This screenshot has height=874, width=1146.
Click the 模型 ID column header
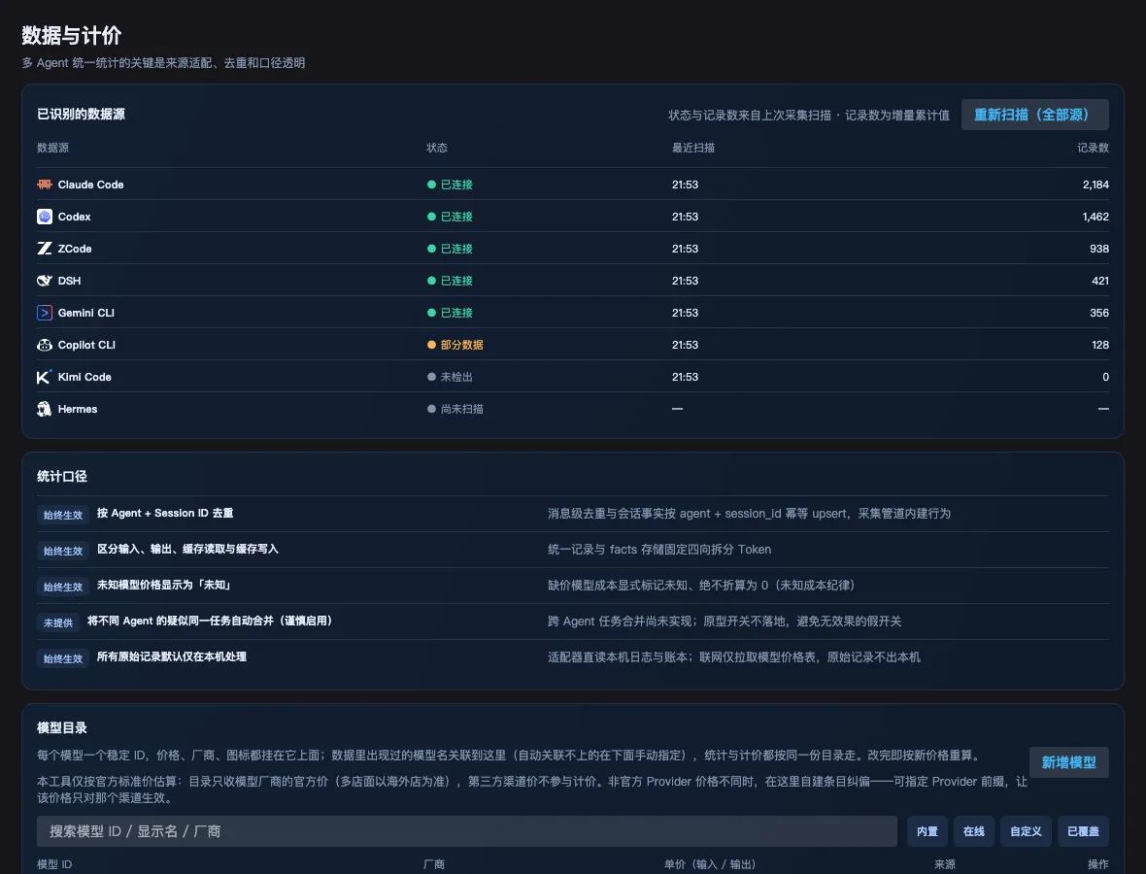coord(54,864)
